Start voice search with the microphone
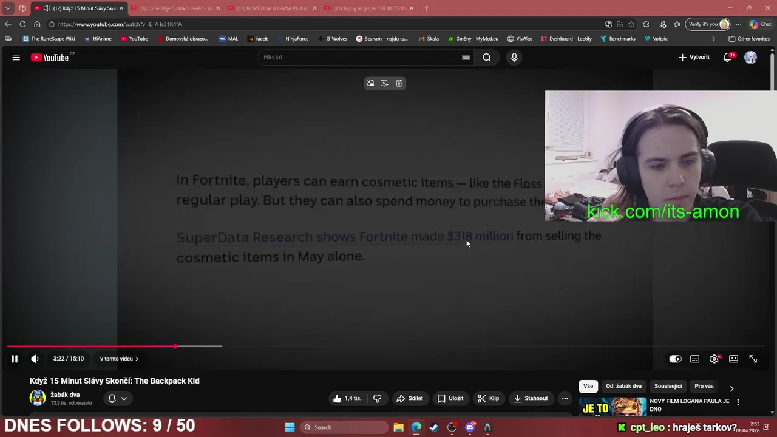Viewport: 777px width, 437px height. [x=514, y=57]
